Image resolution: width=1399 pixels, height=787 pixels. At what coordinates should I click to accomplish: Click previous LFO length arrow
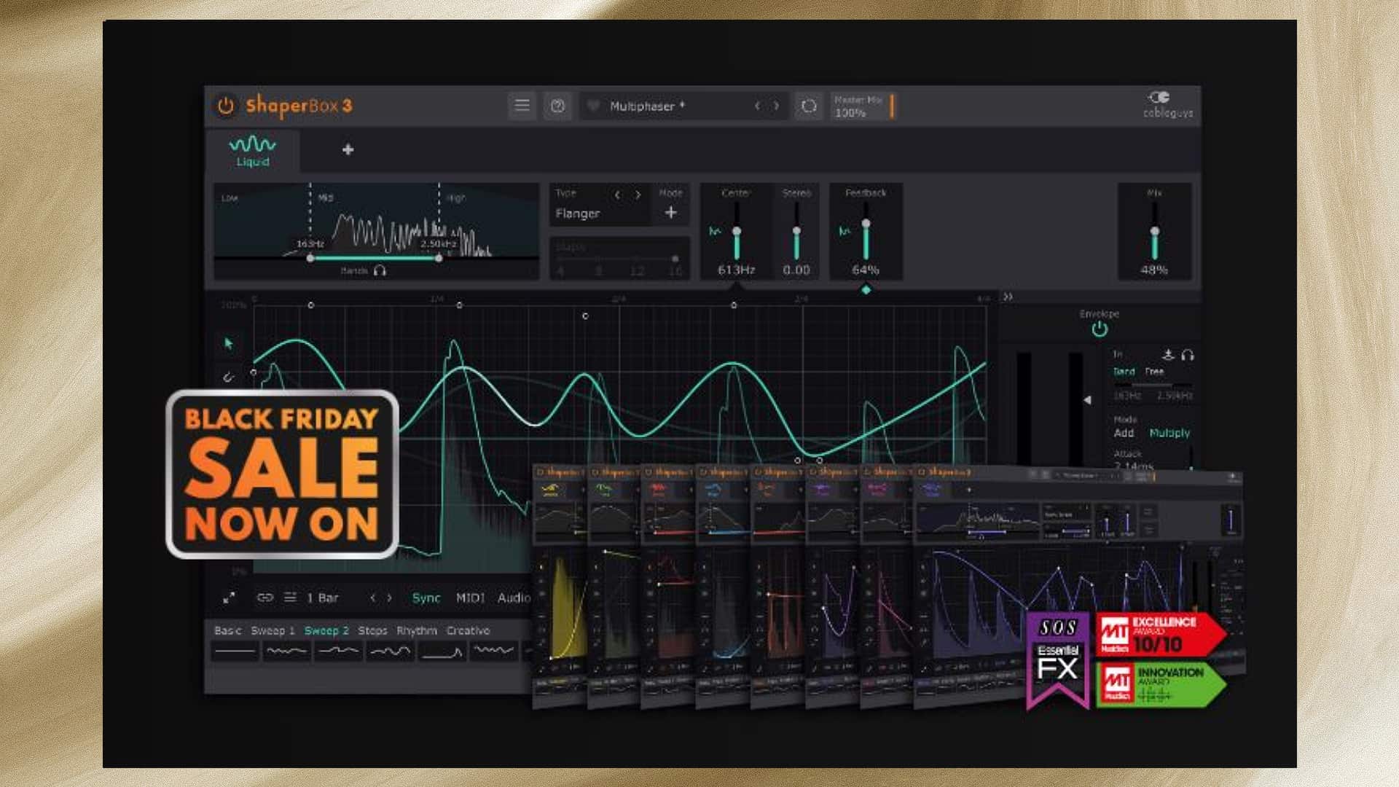pyautogui.click(x=373, y=598)
